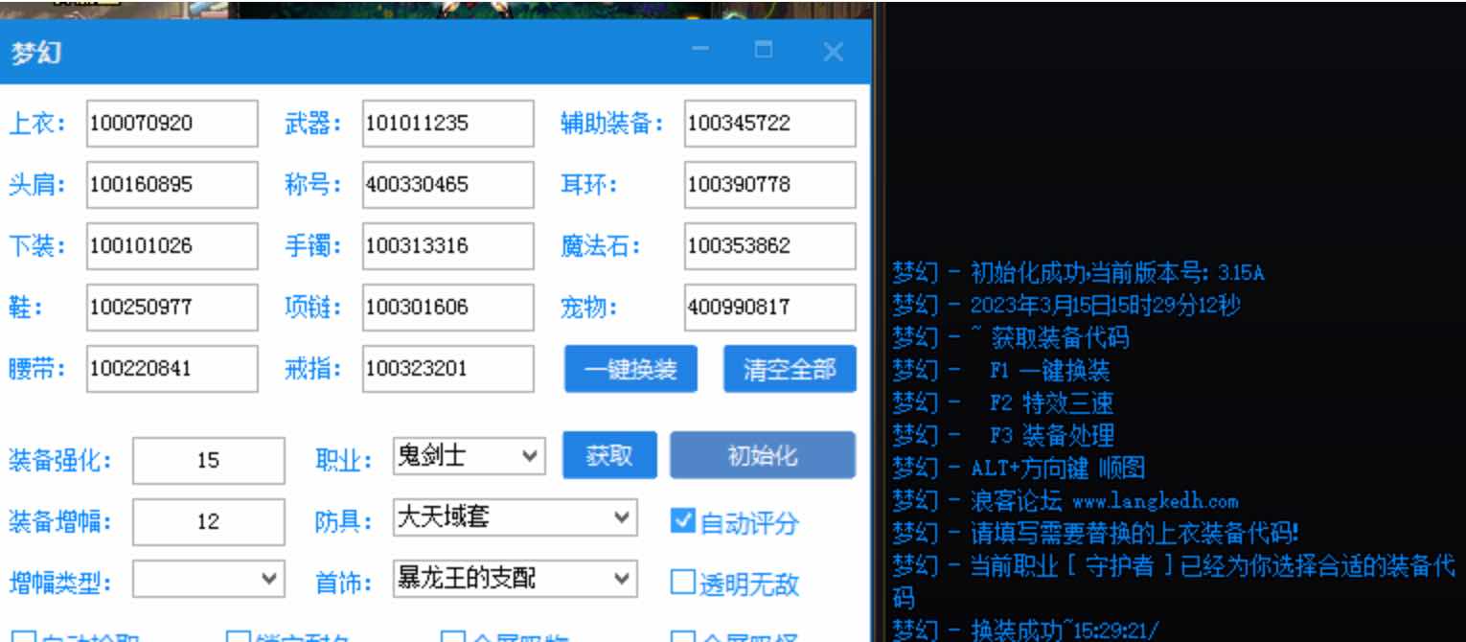Click the 上衣 code input field
This screenshot has width=1466, height=642.
tap(172, 124)
